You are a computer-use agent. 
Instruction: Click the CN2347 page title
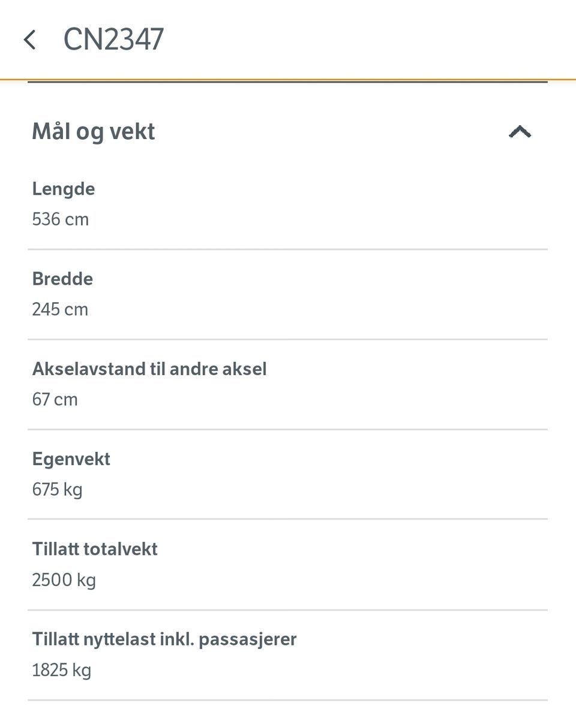tap(113, 40)
